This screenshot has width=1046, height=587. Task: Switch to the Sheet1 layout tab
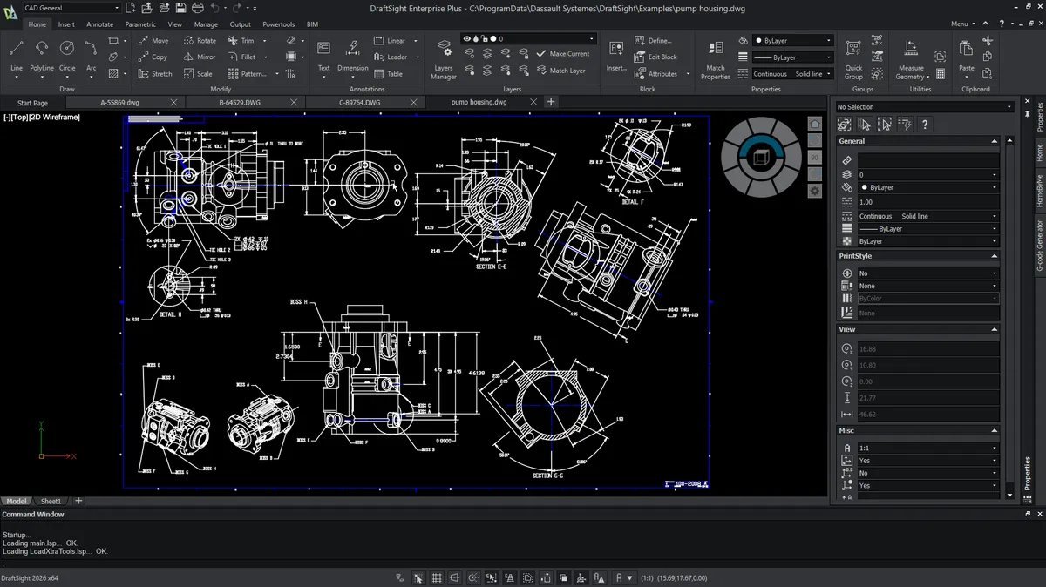pos(51,501)
